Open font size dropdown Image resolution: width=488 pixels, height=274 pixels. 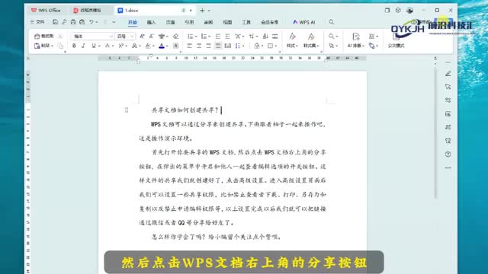pos(132,37)
